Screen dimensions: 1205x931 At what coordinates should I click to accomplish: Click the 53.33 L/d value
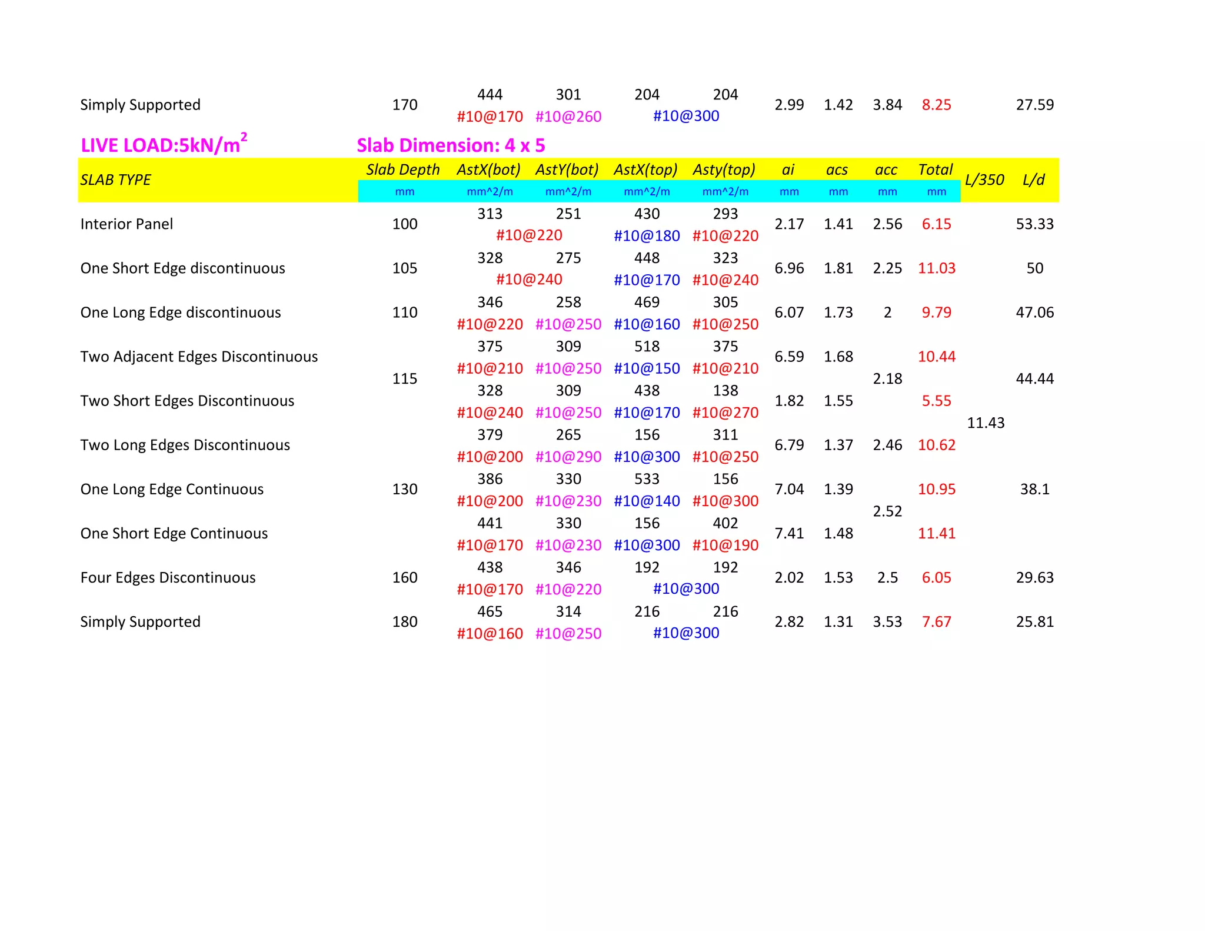[1034, 224]
